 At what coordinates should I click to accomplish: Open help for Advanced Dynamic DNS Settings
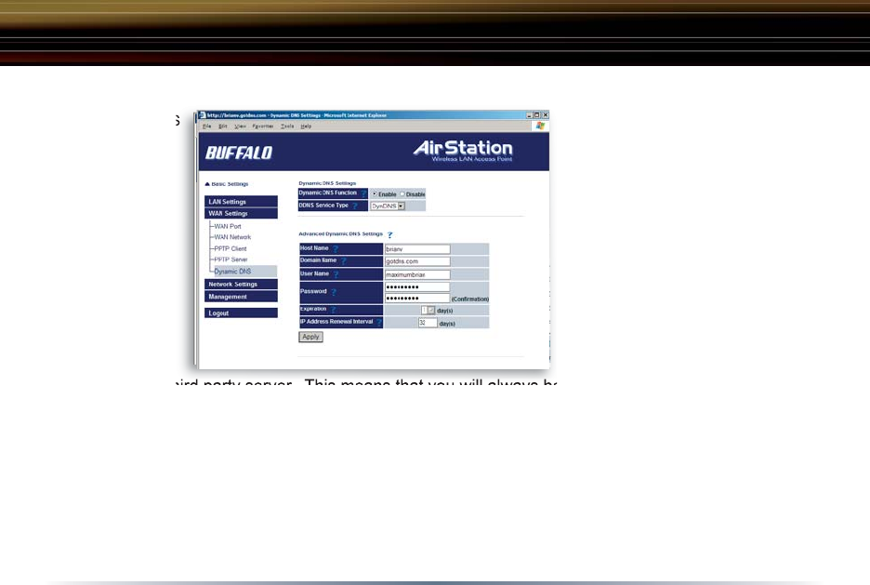[x=389, y=234]
